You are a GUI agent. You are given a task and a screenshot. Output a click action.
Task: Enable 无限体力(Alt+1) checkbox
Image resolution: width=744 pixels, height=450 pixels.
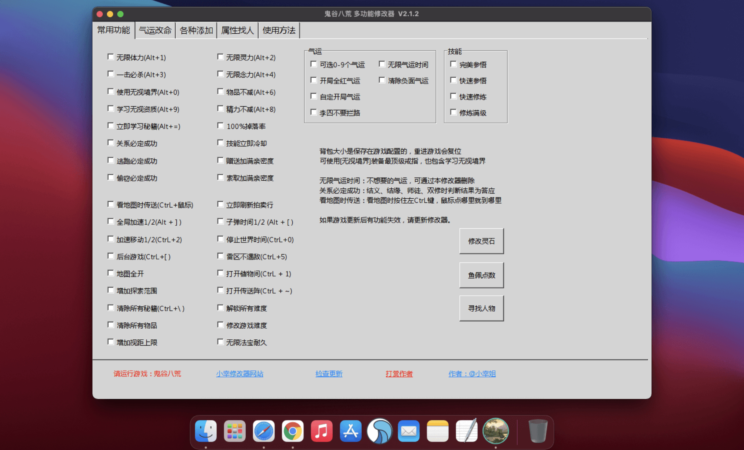click(110, 57)
